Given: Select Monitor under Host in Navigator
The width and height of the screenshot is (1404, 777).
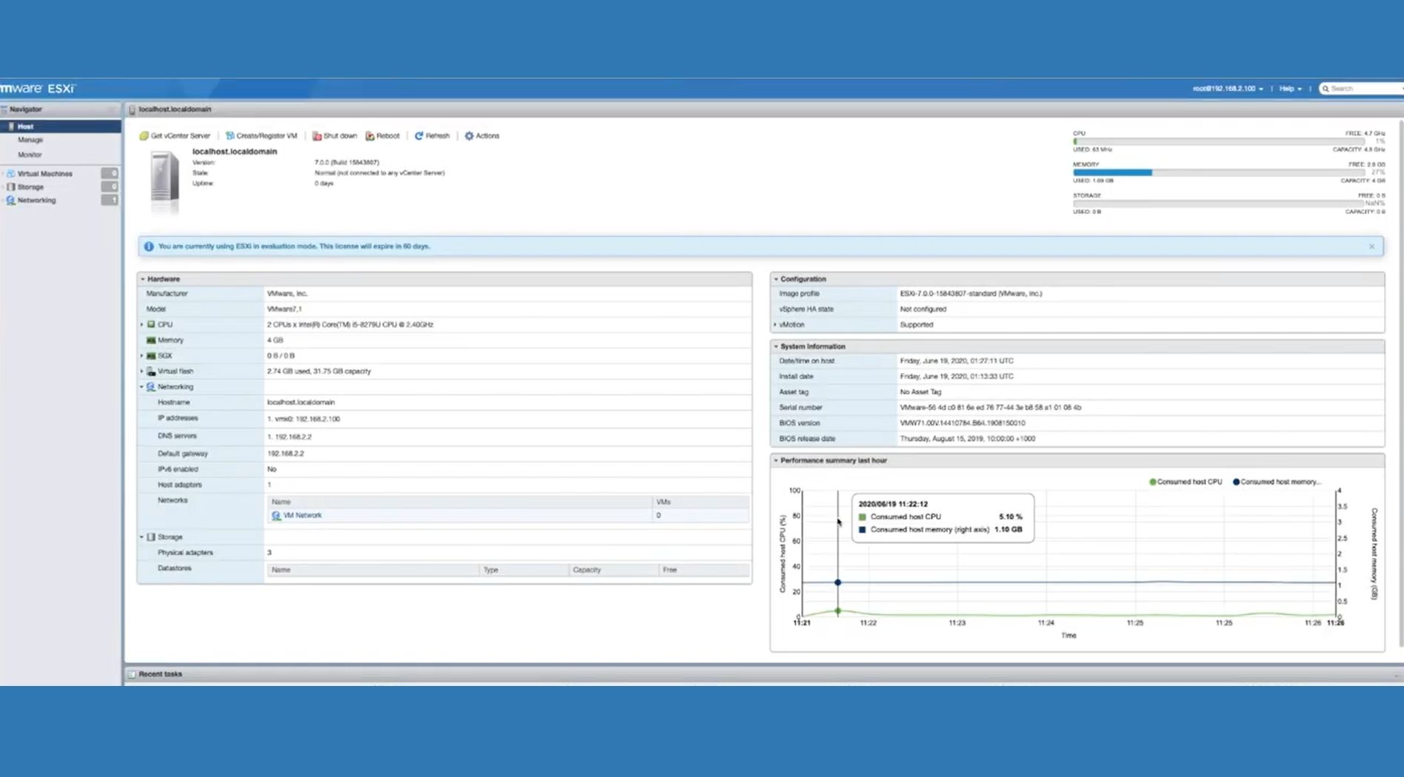Looking at the screenshot, I should (x=30, y=155).
